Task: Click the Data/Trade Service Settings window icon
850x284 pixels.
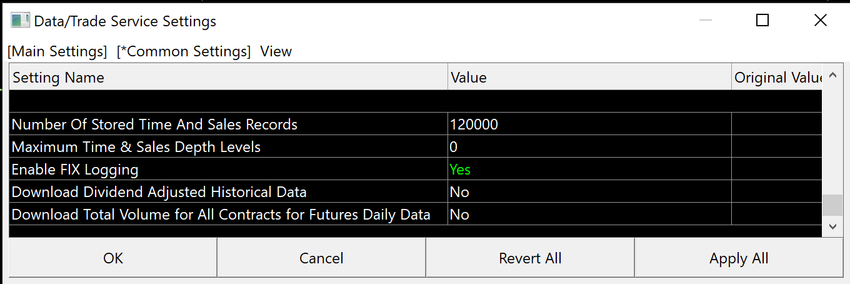Action: click(20, 21)
